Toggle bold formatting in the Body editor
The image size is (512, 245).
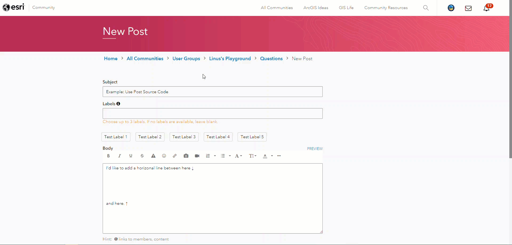(109, 156)
